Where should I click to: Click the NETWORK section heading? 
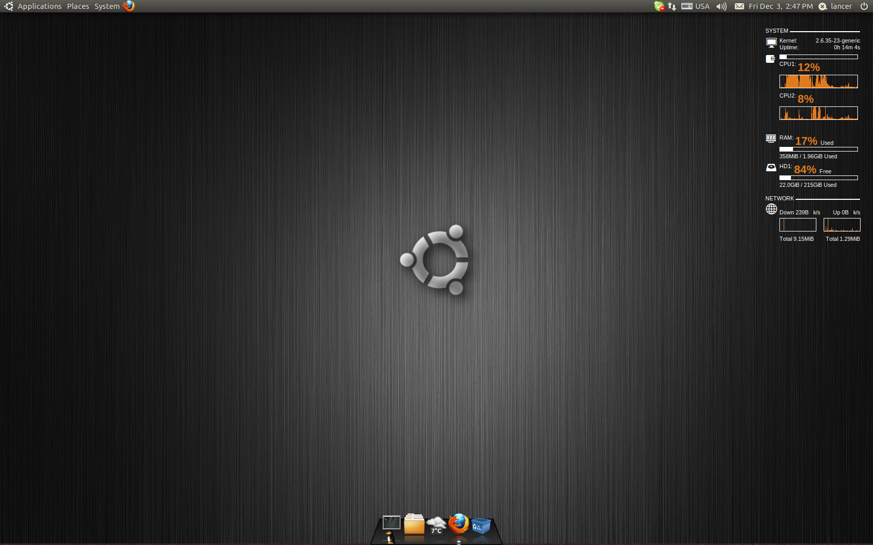coord(779,198)
